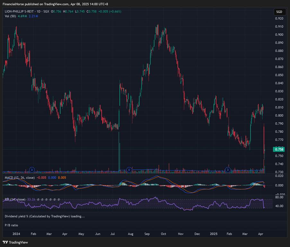This screenshot has width=290, height=247.
Task: Click the Aug label on time axis
Action: point(131,234)
